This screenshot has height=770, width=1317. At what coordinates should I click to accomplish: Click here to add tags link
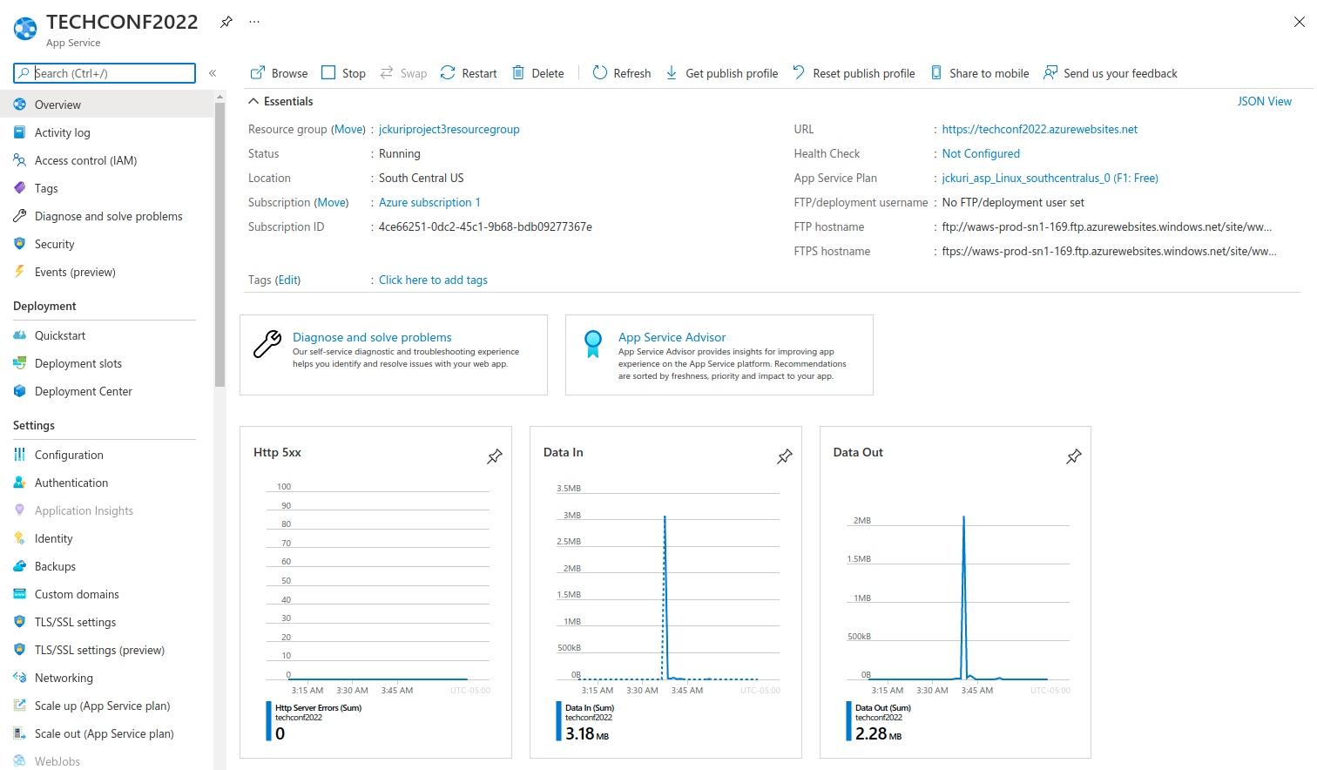click(x=433, y=280)
